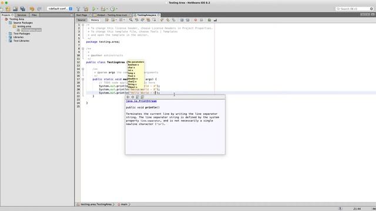The height and width of the screenshot is (211, 376).
Task: Open the Start Page tab
Action: tap(82, 15)
